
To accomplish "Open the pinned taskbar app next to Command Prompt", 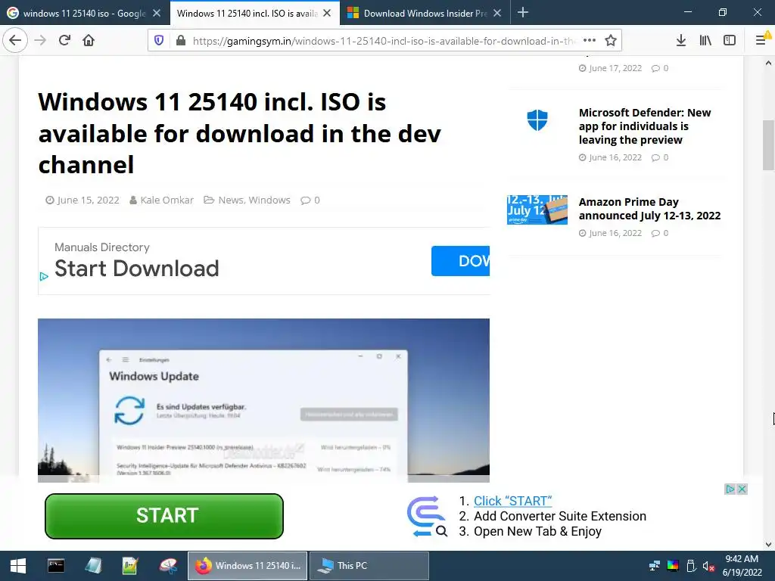I will [x=93, y=566].
